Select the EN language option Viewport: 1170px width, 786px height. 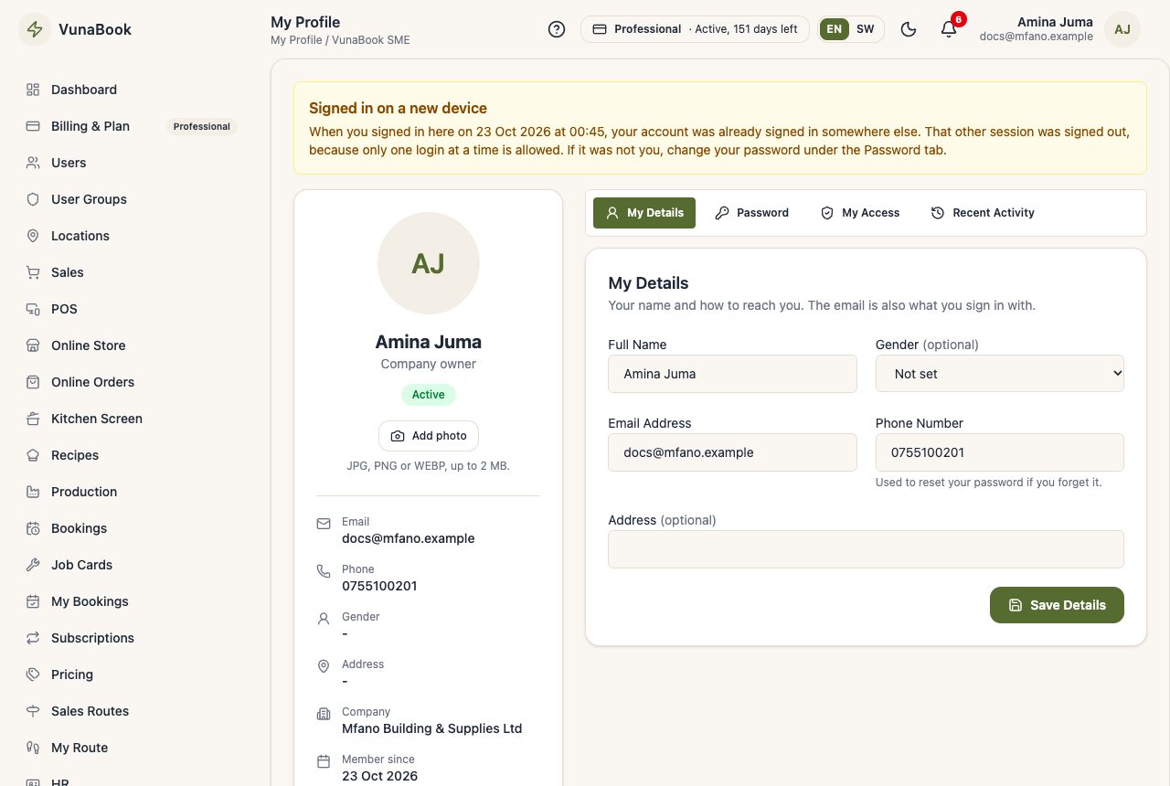[x=834, y=29]
